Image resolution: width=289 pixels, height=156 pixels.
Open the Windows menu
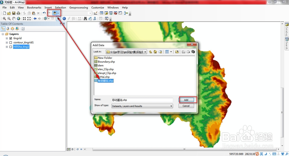pos(113,8)
